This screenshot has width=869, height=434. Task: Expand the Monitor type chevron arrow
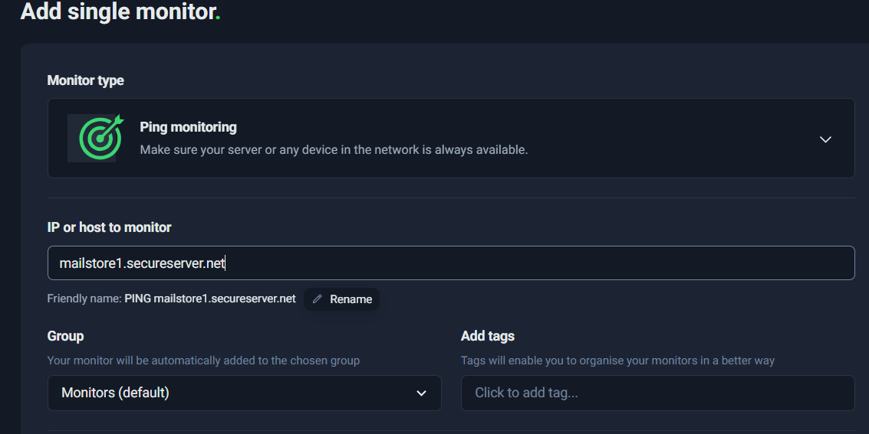pos(825,139)
